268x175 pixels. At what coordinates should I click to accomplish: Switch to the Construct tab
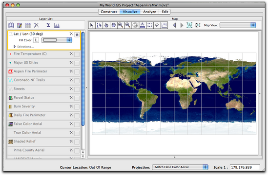pos(109,12)
